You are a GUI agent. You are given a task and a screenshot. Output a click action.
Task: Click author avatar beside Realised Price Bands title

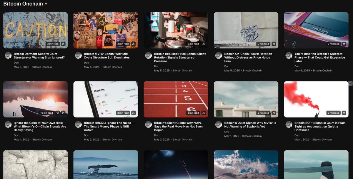(149, 55)
